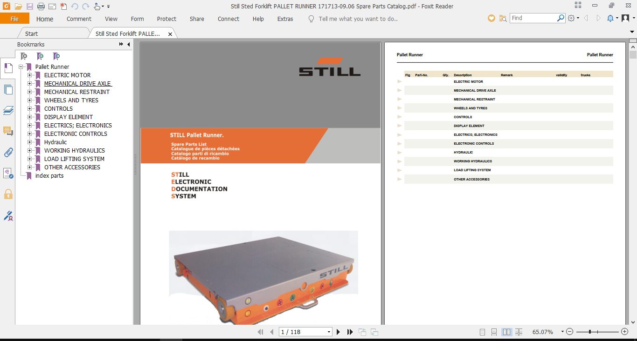Undo the last action

[75, 7]
